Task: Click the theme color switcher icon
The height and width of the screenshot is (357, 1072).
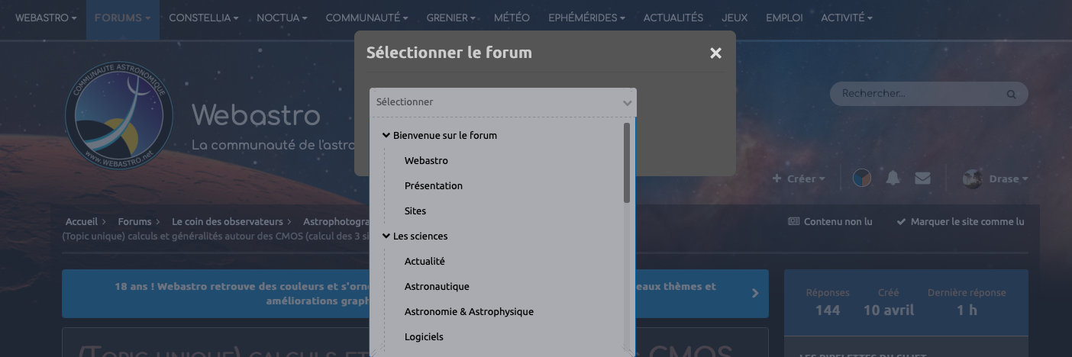Action: tap(862, 178)
